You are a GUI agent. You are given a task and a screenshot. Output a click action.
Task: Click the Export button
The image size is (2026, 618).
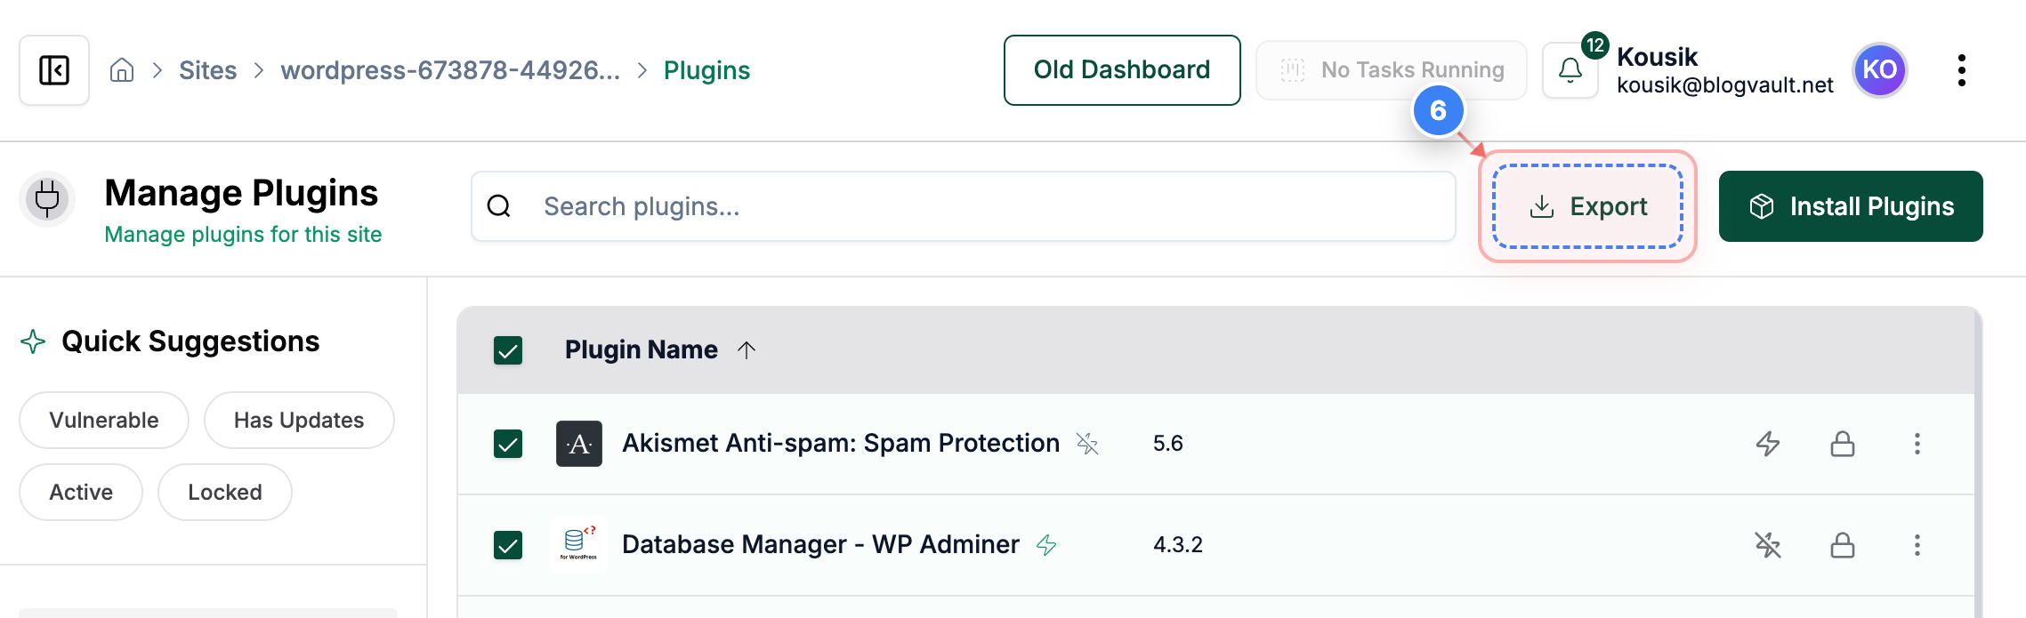tap(1586, 205)
